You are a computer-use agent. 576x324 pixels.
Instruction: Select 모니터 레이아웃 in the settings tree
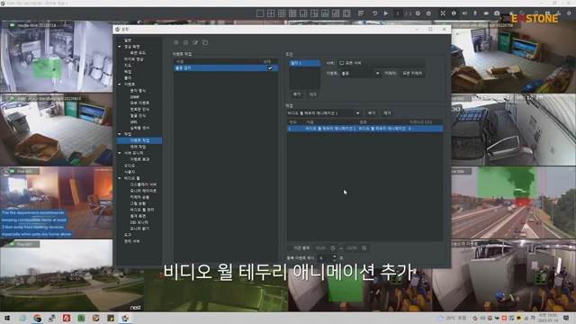pyautogui.click(x=143, y=191)
